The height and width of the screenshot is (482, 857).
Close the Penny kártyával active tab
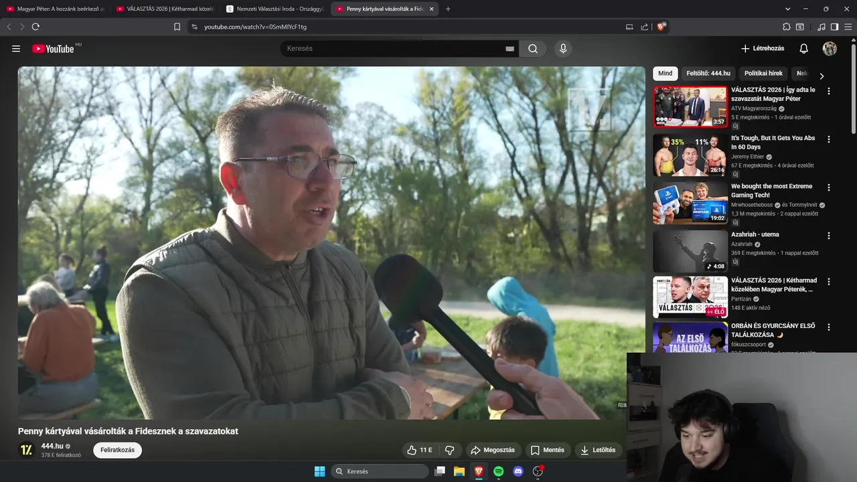(x=431, y=9)
